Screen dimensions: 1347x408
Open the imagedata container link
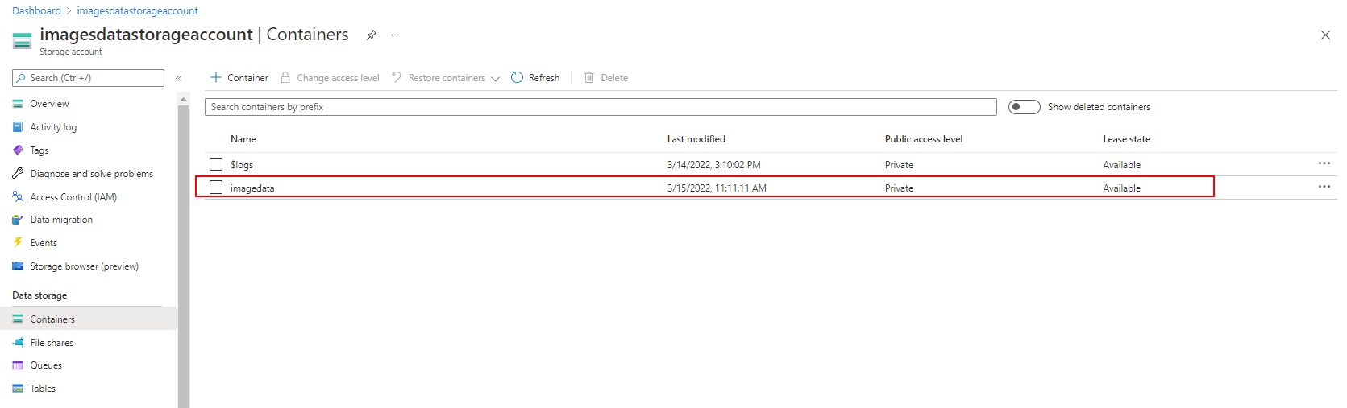pyautogui.click(x=252, y=188)
